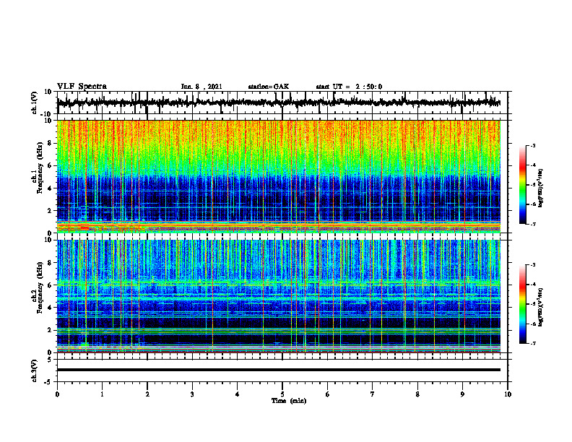Screen dimensions: 572x442
Task: Click the ch.1 waveform trace panel
Action: (x=282, y=103)
